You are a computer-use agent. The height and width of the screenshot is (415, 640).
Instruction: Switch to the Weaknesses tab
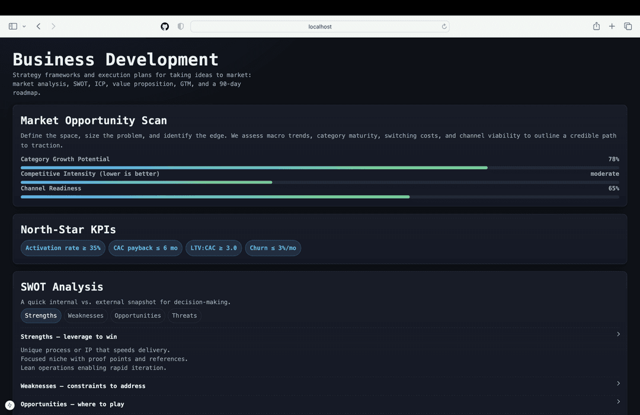(x=85, y=316)
